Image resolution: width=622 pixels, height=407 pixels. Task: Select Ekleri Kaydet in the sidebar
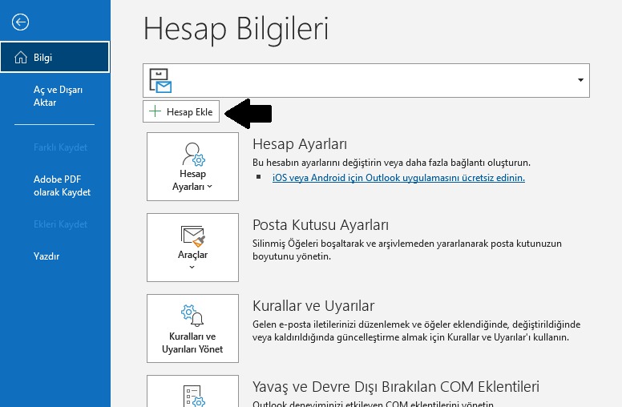[x=60, y=224]
